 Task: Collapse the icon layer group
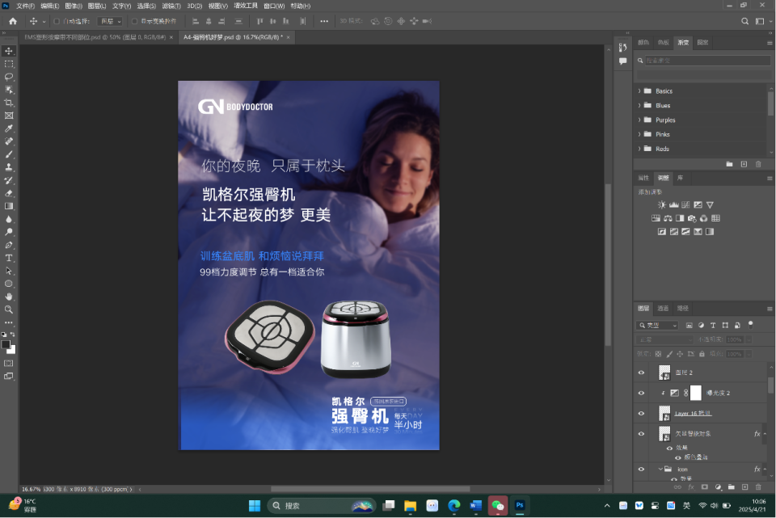660,469
